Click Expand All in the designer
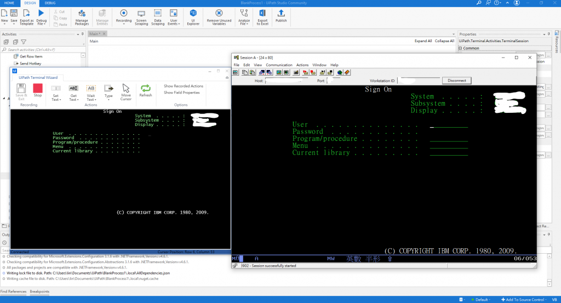This screenshot has width=561, height=303. [423, 41]
